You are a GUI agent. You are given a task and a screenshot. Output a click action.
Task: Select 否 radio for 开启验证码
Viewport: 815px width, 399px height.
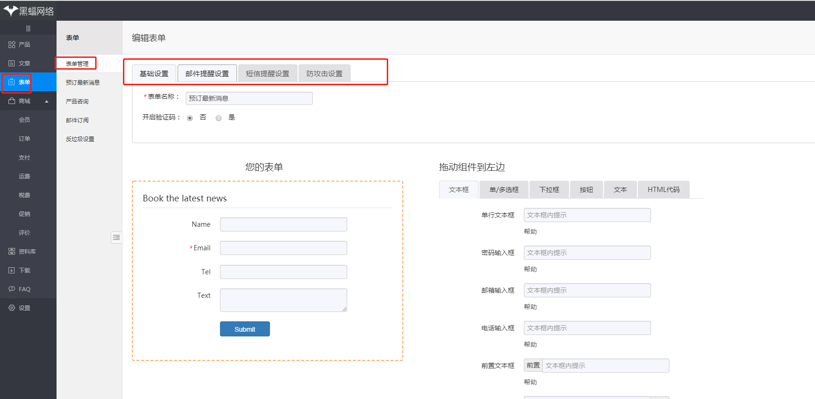(x=190, y=118)
